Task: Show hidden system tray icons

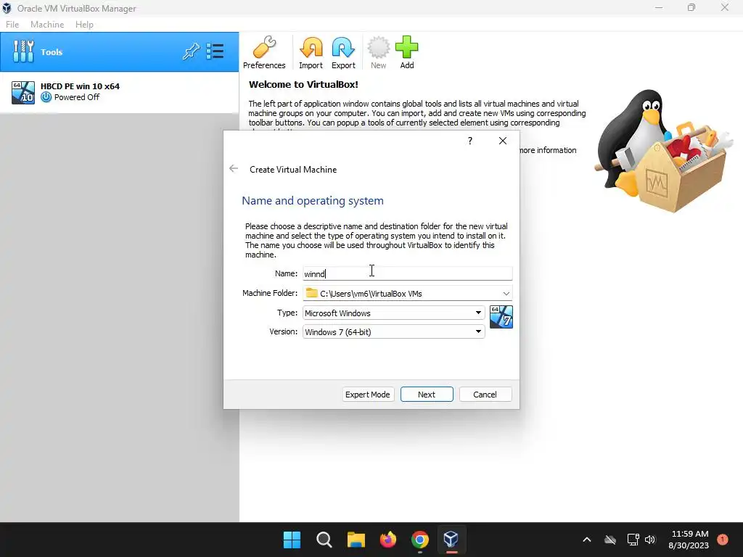Action: pos(586,540)
